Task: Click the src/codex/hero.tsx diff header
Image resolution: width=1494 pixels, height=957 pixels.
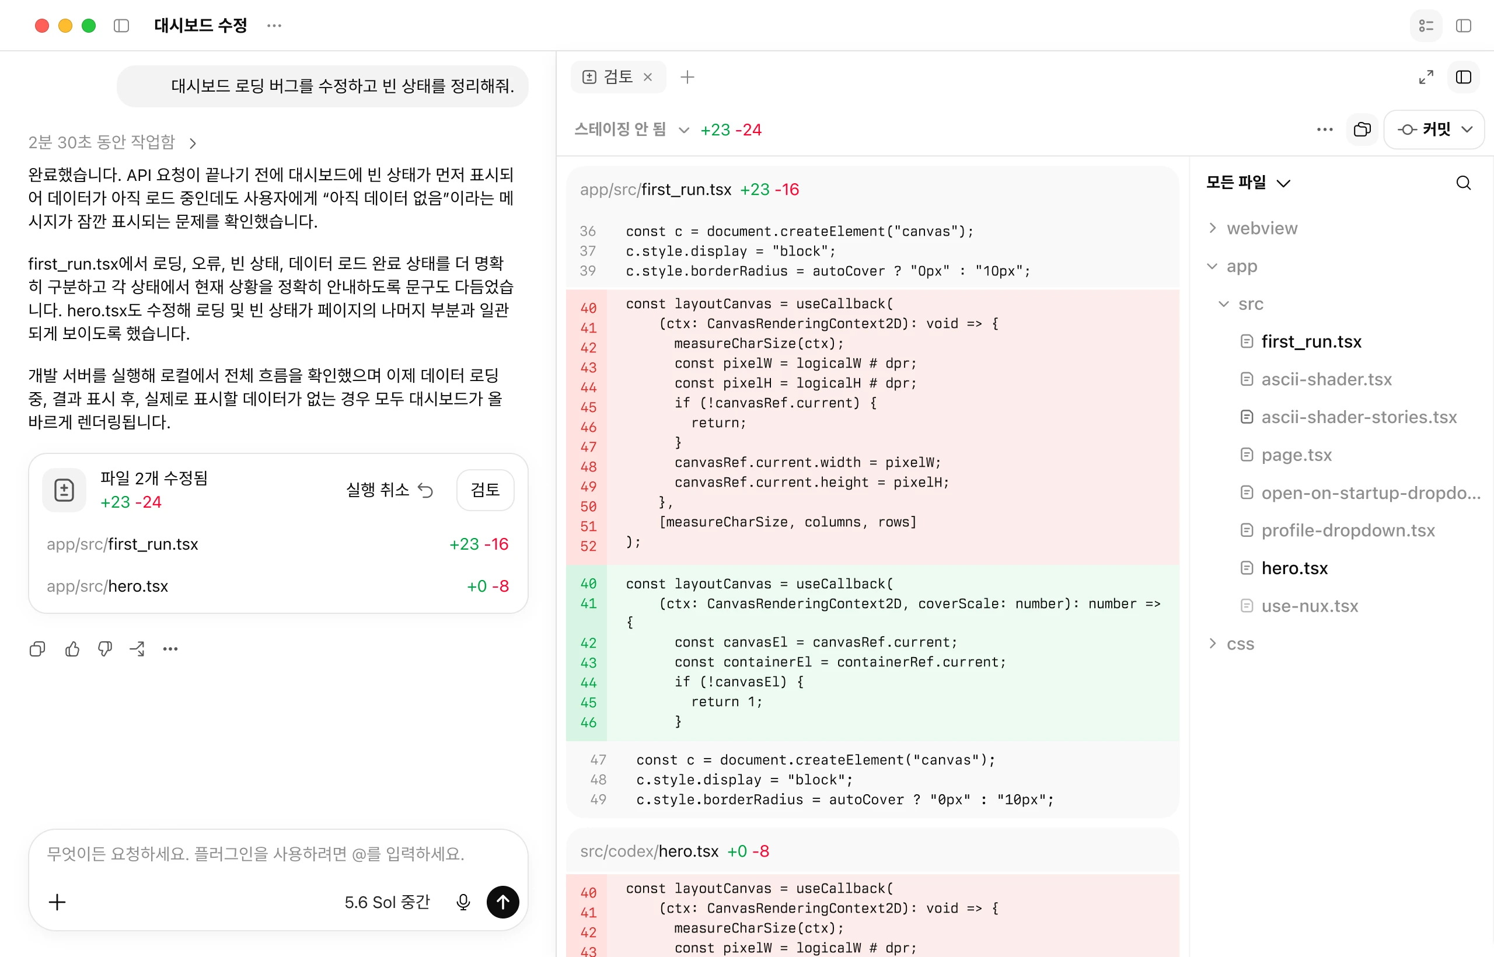Action: (x=872, y=851)
